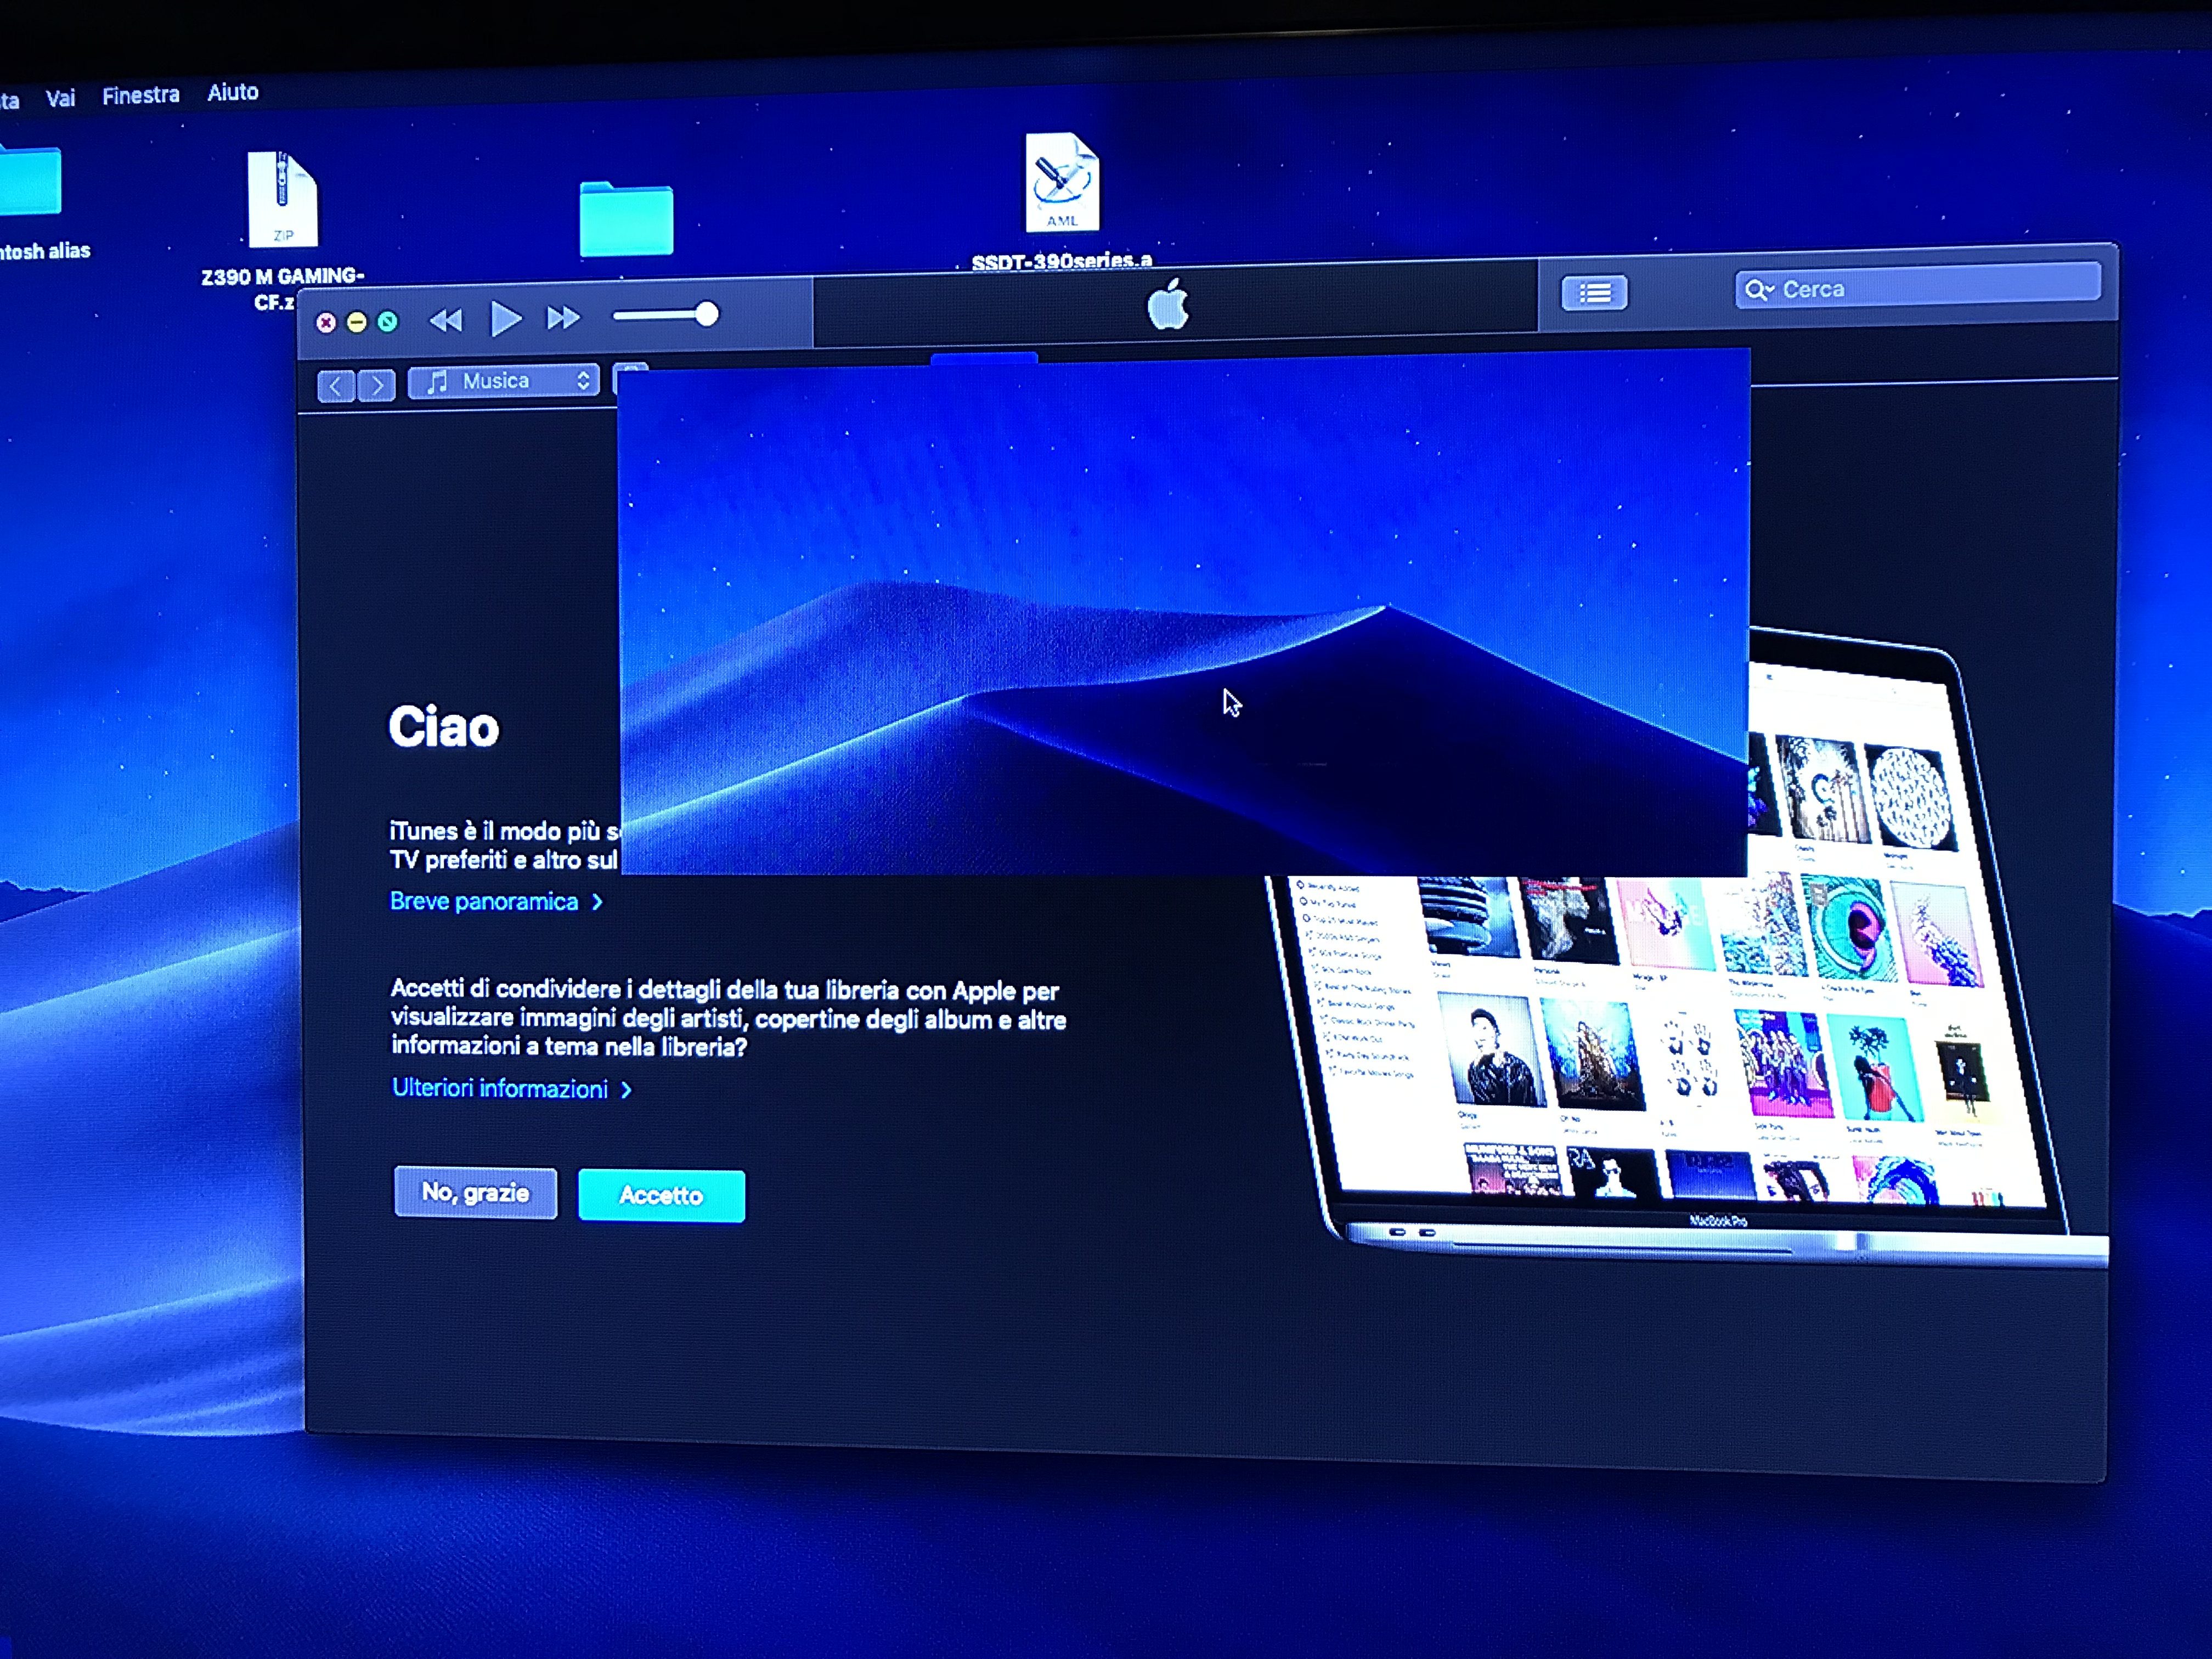Click the iTunes play button
The height and width of the screenshot is (1659, 2212).
coord(506,319)
